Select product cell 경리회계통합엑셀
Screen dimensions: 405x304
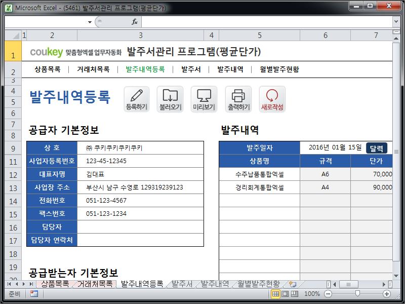click(260, 187)
